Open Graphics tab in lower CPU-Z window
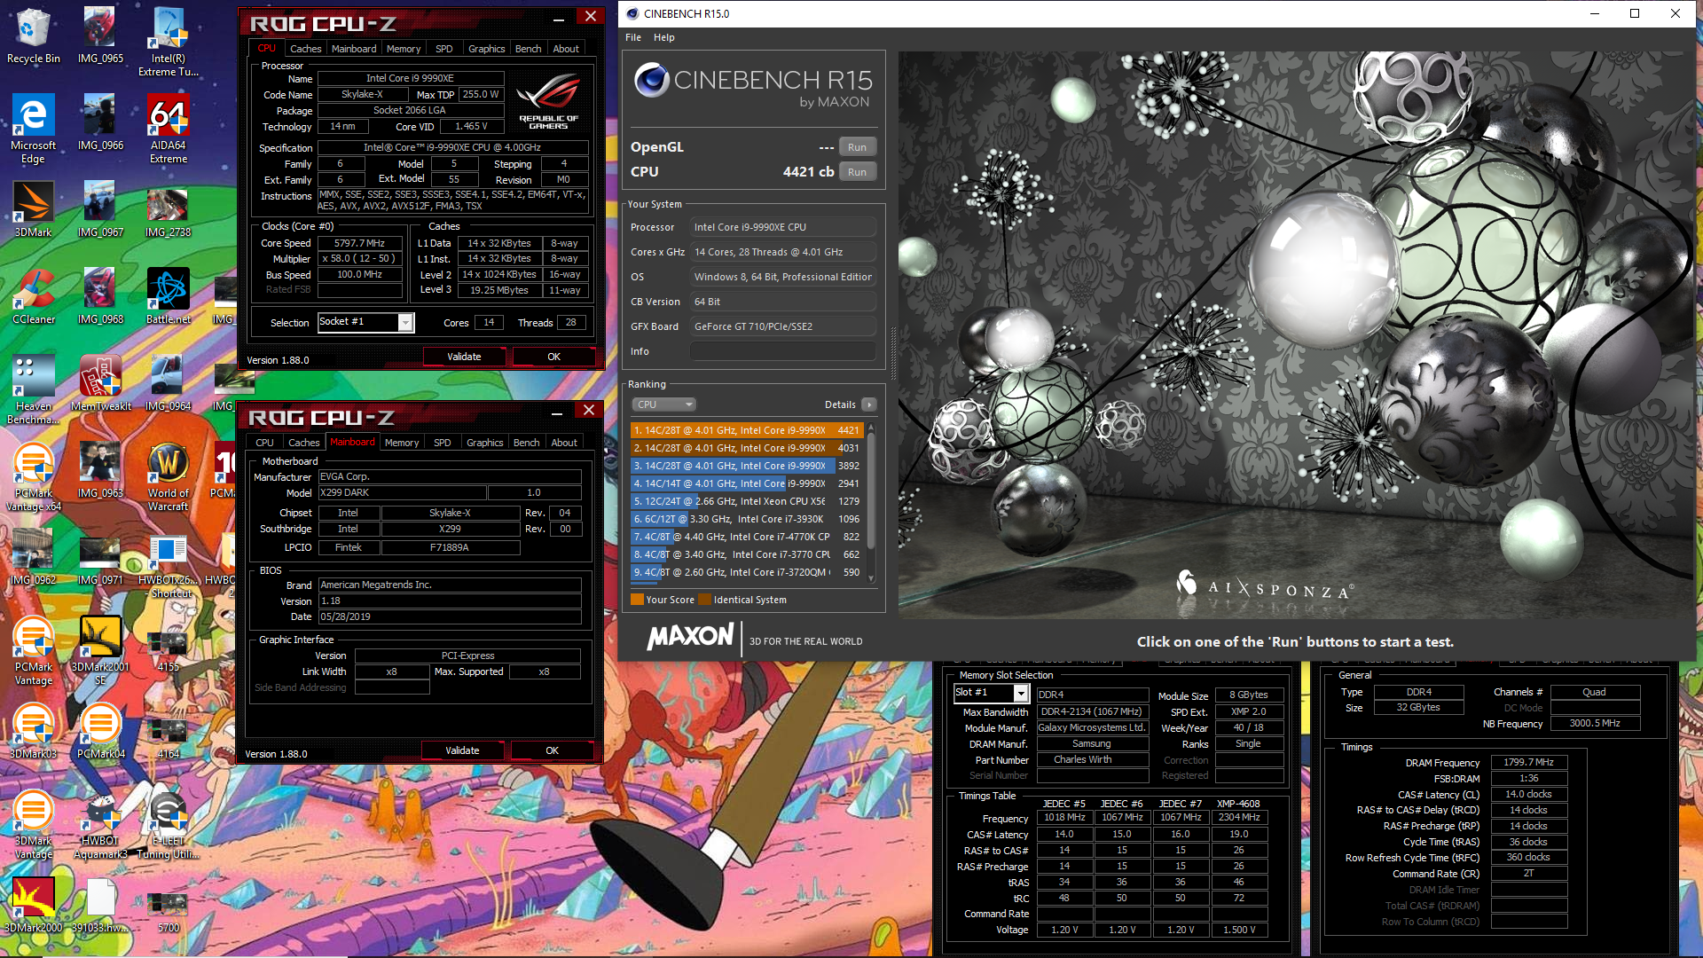 (484, 443)
